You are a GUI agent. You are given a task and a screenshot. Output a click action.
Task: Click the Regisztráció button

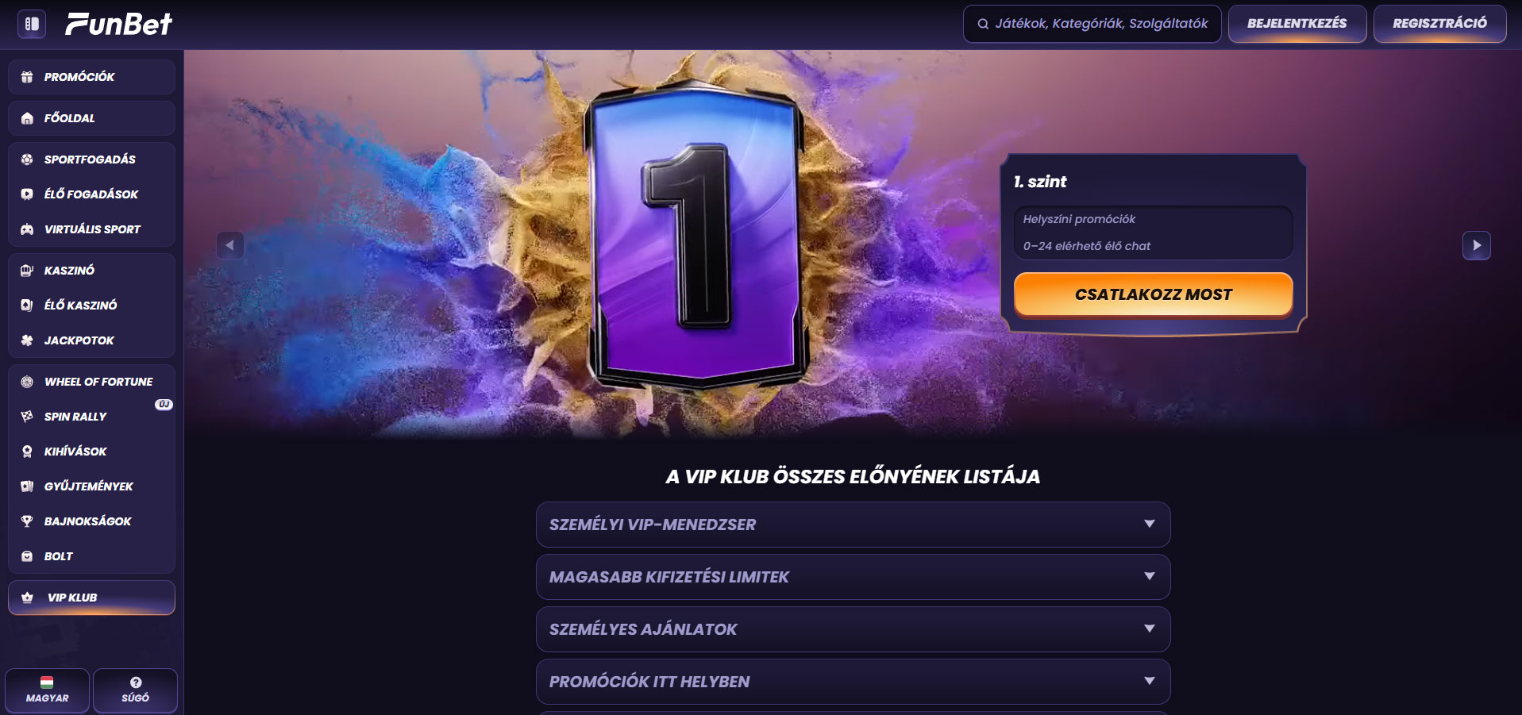1439,24
